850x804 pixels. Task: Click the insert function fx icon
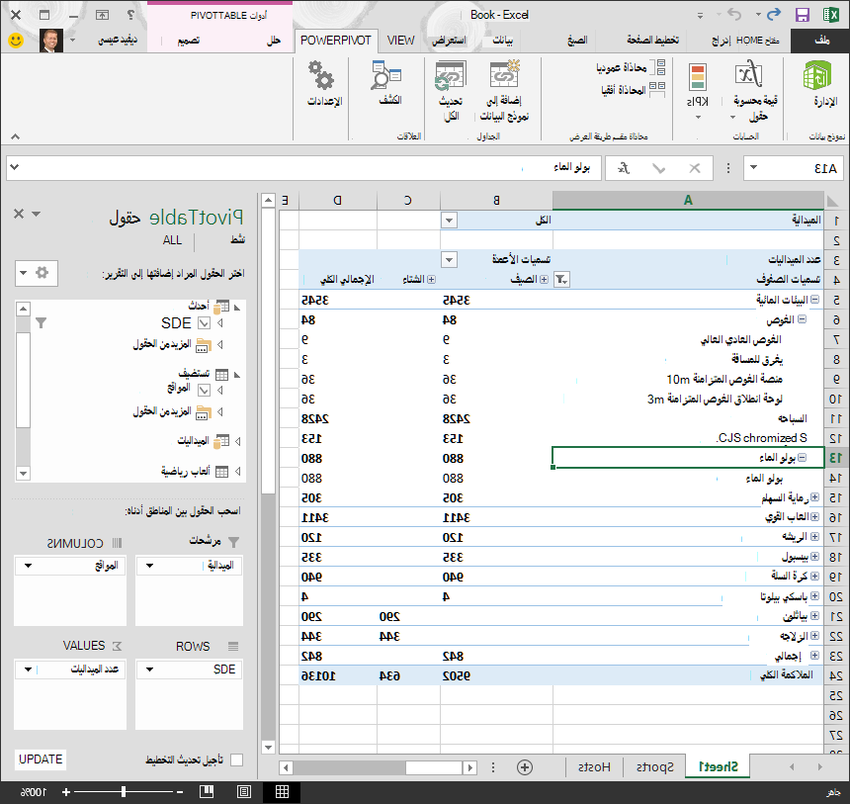point(624,168)
